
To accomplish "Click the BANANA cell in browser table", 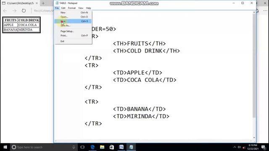I will pyautogui.click(x=11, y=30).
